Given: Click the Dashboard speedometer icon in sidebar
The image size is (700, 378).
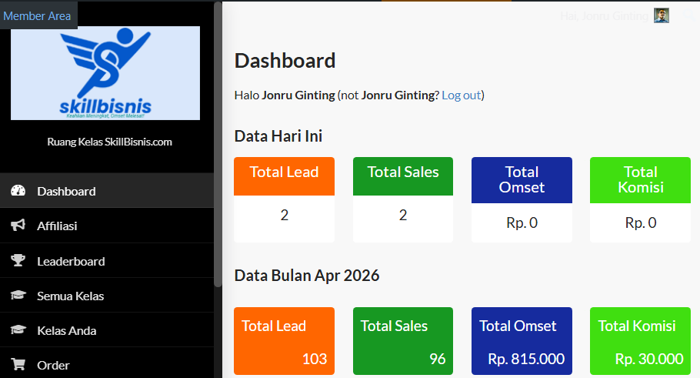Looking at the screenshot, I should (x=18, y=191).
